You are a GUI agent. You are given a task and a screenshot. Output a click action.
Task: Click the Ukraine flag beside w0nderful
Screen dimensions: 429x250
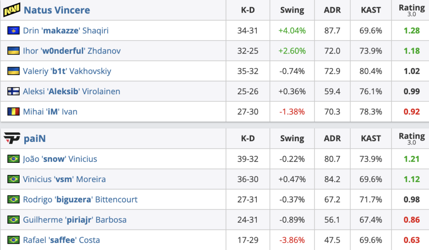13,51
